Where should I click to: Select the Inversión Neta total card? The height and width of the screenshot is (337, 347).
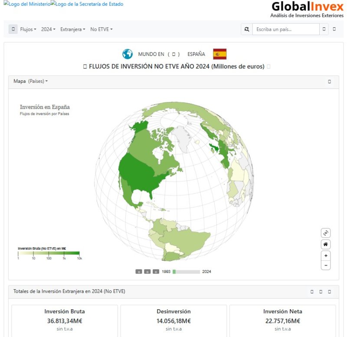coord(282,321)
